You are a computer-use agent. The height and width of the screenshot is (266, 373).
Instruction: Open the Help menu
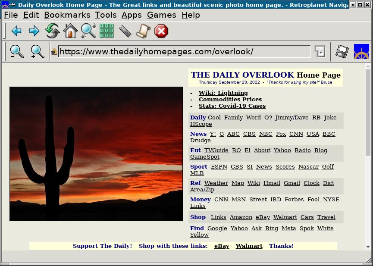click(191, 15)
